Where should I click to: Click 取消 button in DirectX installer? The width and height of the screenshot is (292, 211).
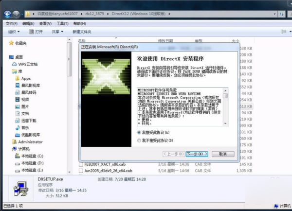[x=223, y=154]
